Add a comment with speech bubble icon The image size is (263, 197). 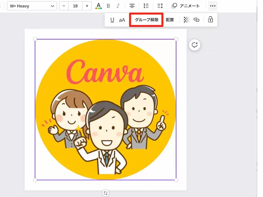click(x=195, y=45)
